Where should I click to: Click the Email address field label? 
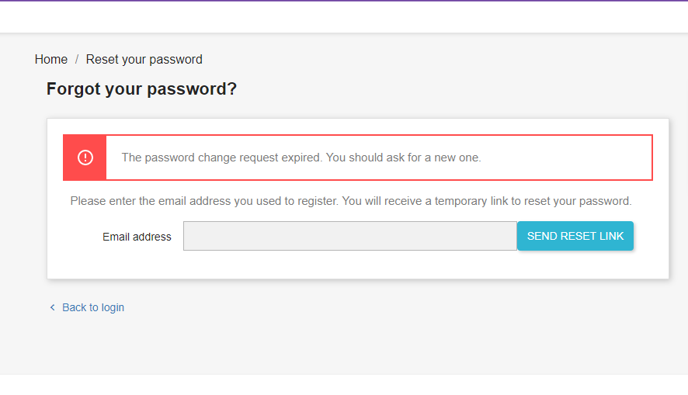point(137,237)
